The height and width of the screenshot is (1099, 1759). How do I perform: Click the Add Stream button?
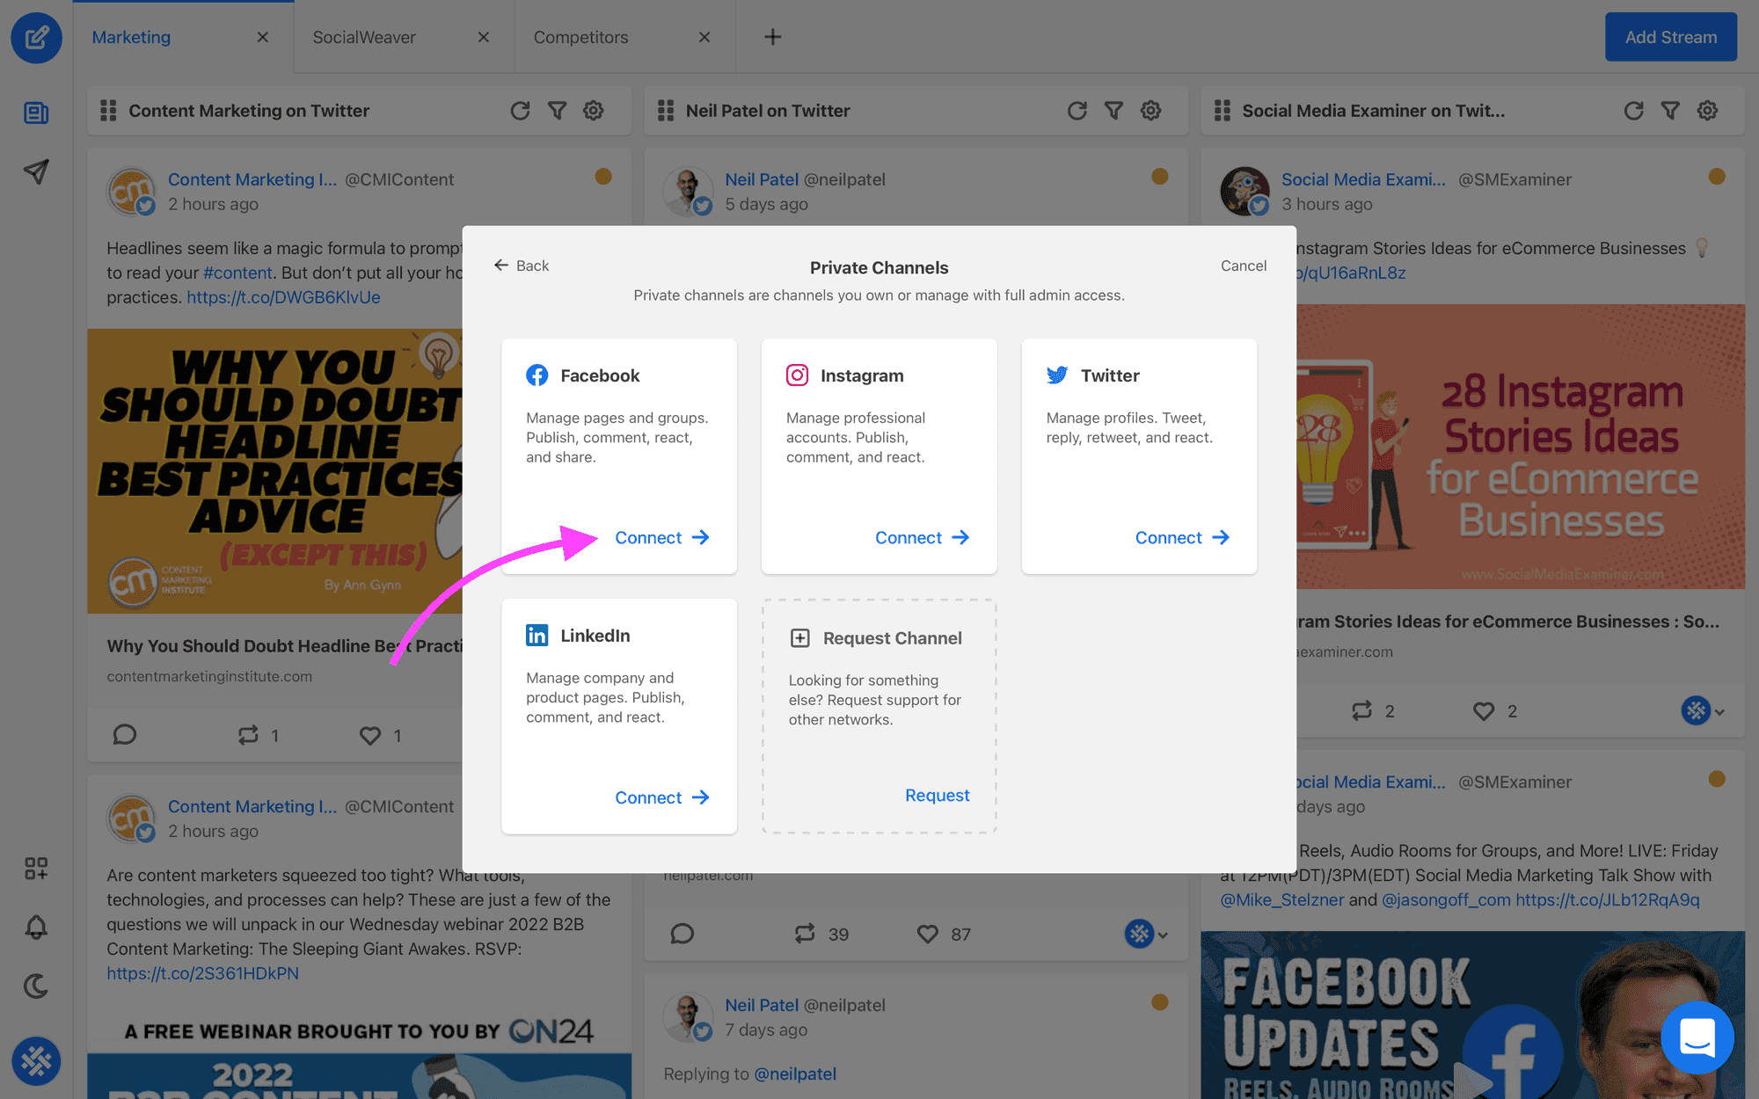point(1670,37)
